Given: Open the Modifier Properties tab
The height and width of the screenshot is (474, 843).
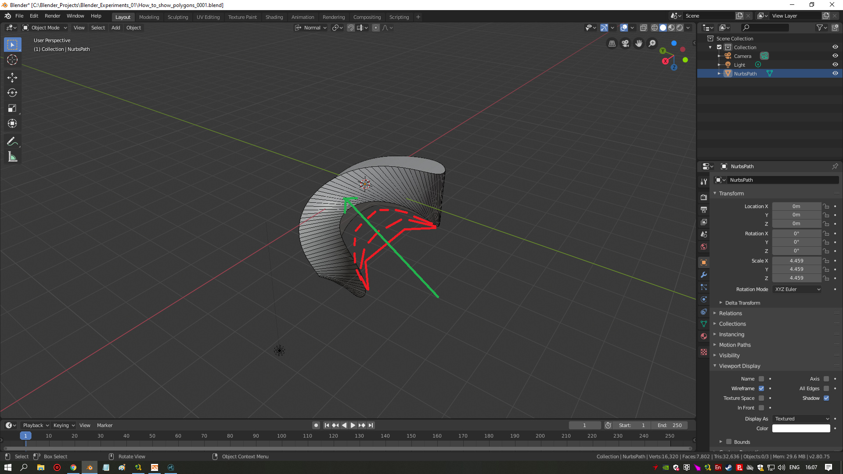Looking at the screenshot, I should click(703, 275).
